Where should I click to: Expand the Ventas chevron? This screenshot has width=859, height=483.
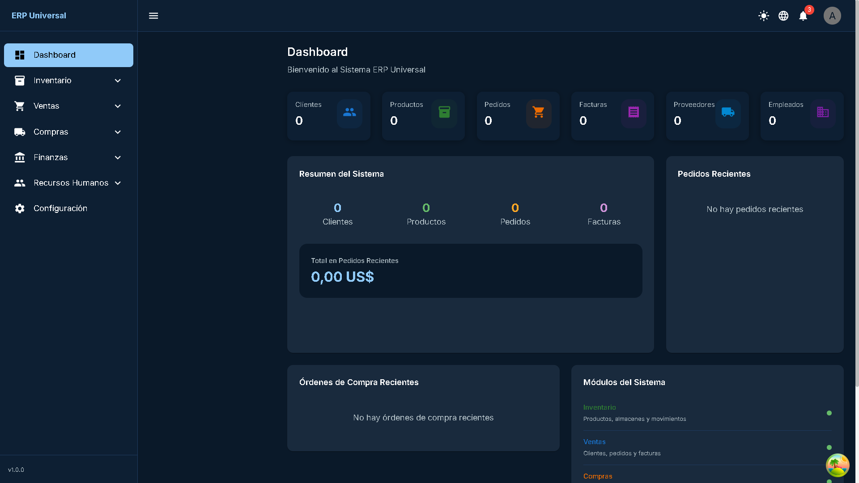point(118,106)
